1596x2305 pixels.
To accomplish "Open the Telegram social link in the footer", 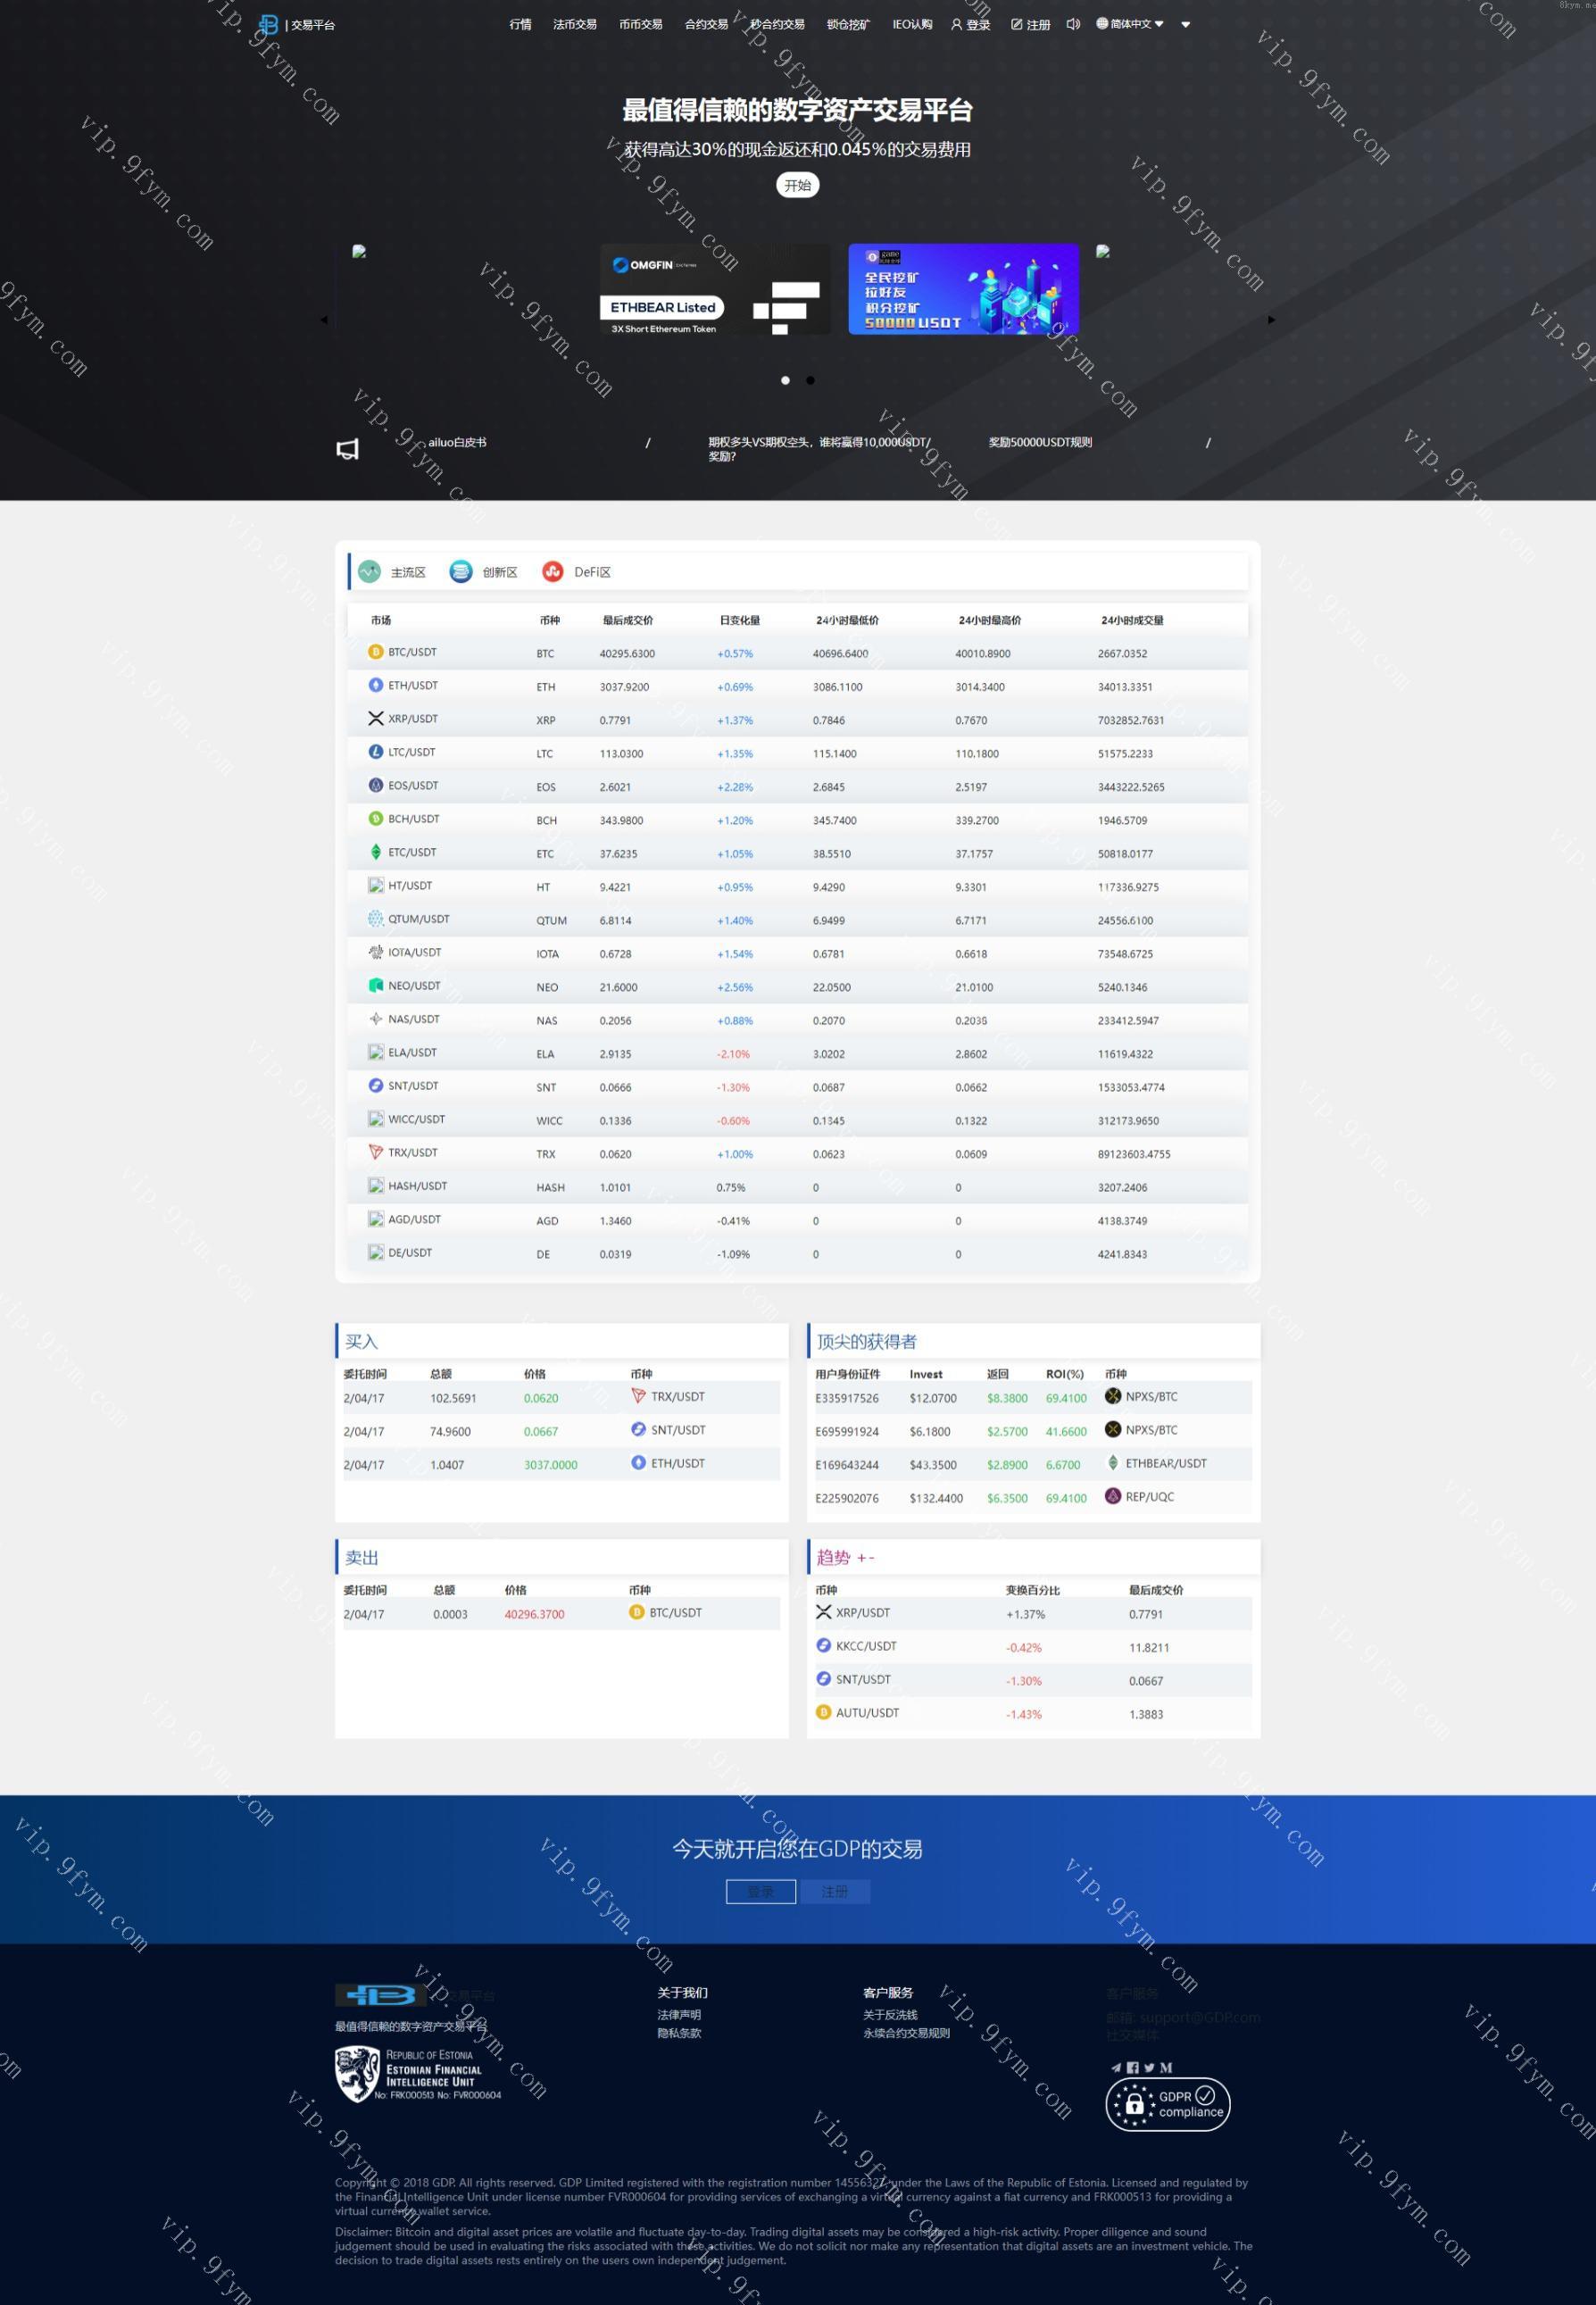I will tap(1116, 2067).
